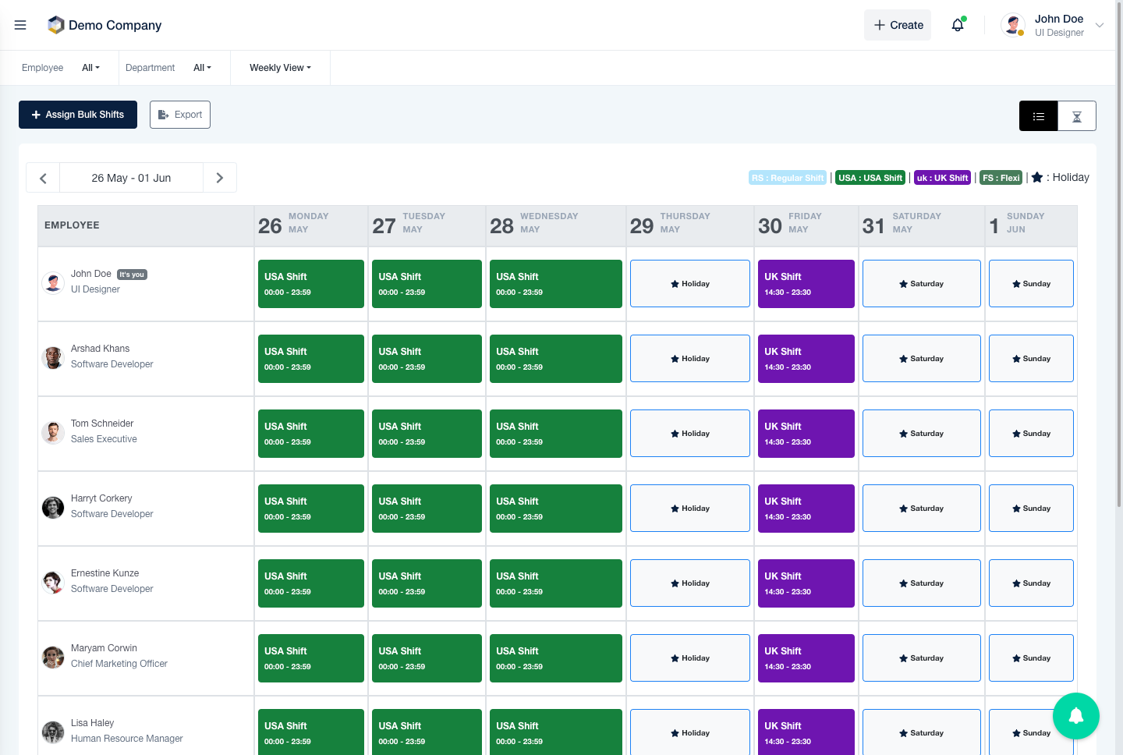Click the floating green bell button
The image size is (1123, 755).
point(1075,715)
